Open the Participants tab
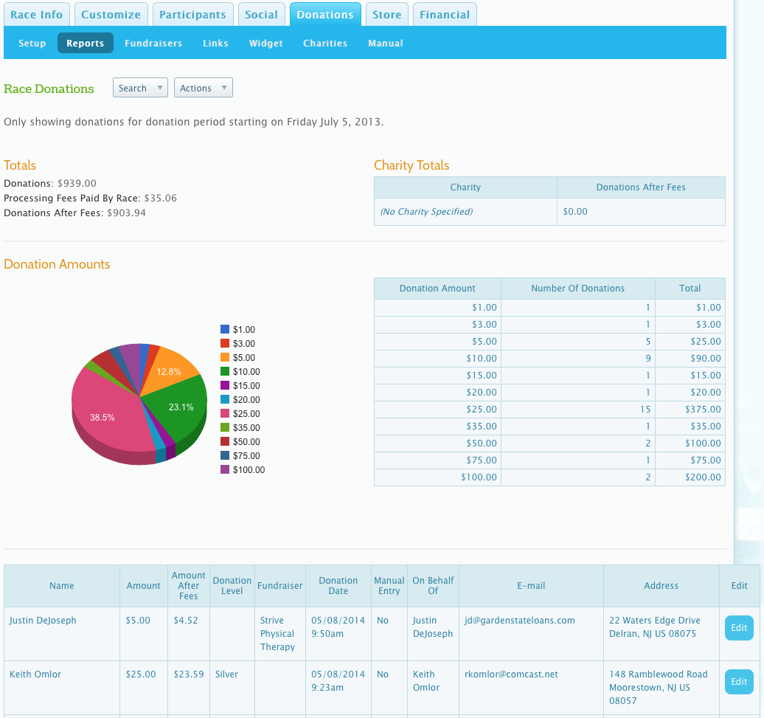The width and height of the screenshot is (764, 718). tap(192, 14)
